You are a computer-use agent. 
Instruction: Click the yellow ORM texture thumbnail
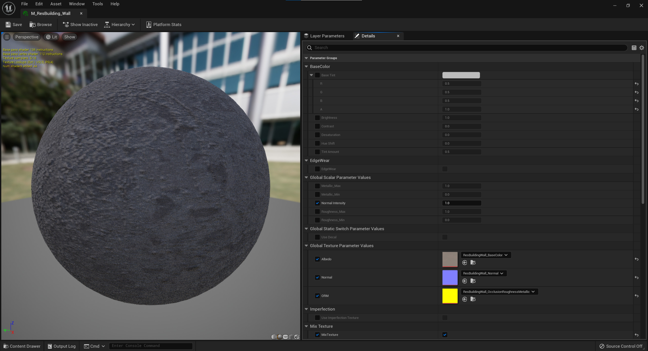pyautogui.click(x=450, y=296)
